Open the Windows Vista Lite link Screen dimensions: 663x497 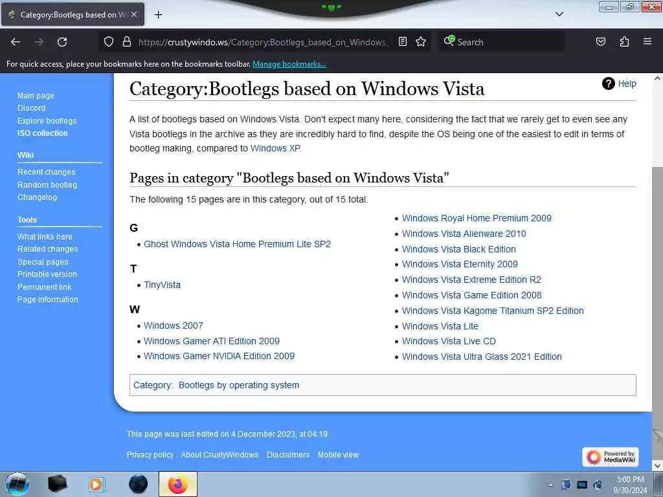click(x=440, y=326)
